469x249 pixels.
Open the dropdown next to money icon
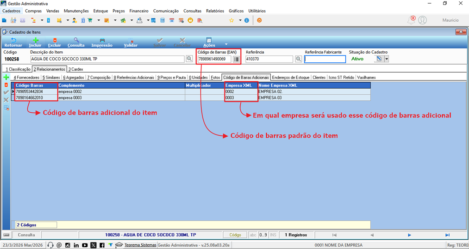(x=131, y=20)
